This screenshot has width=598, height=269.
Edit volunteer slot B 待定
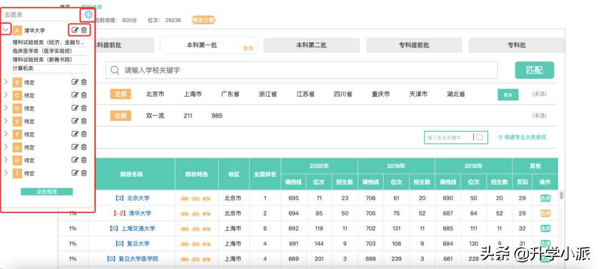click(x=75, y=82)
